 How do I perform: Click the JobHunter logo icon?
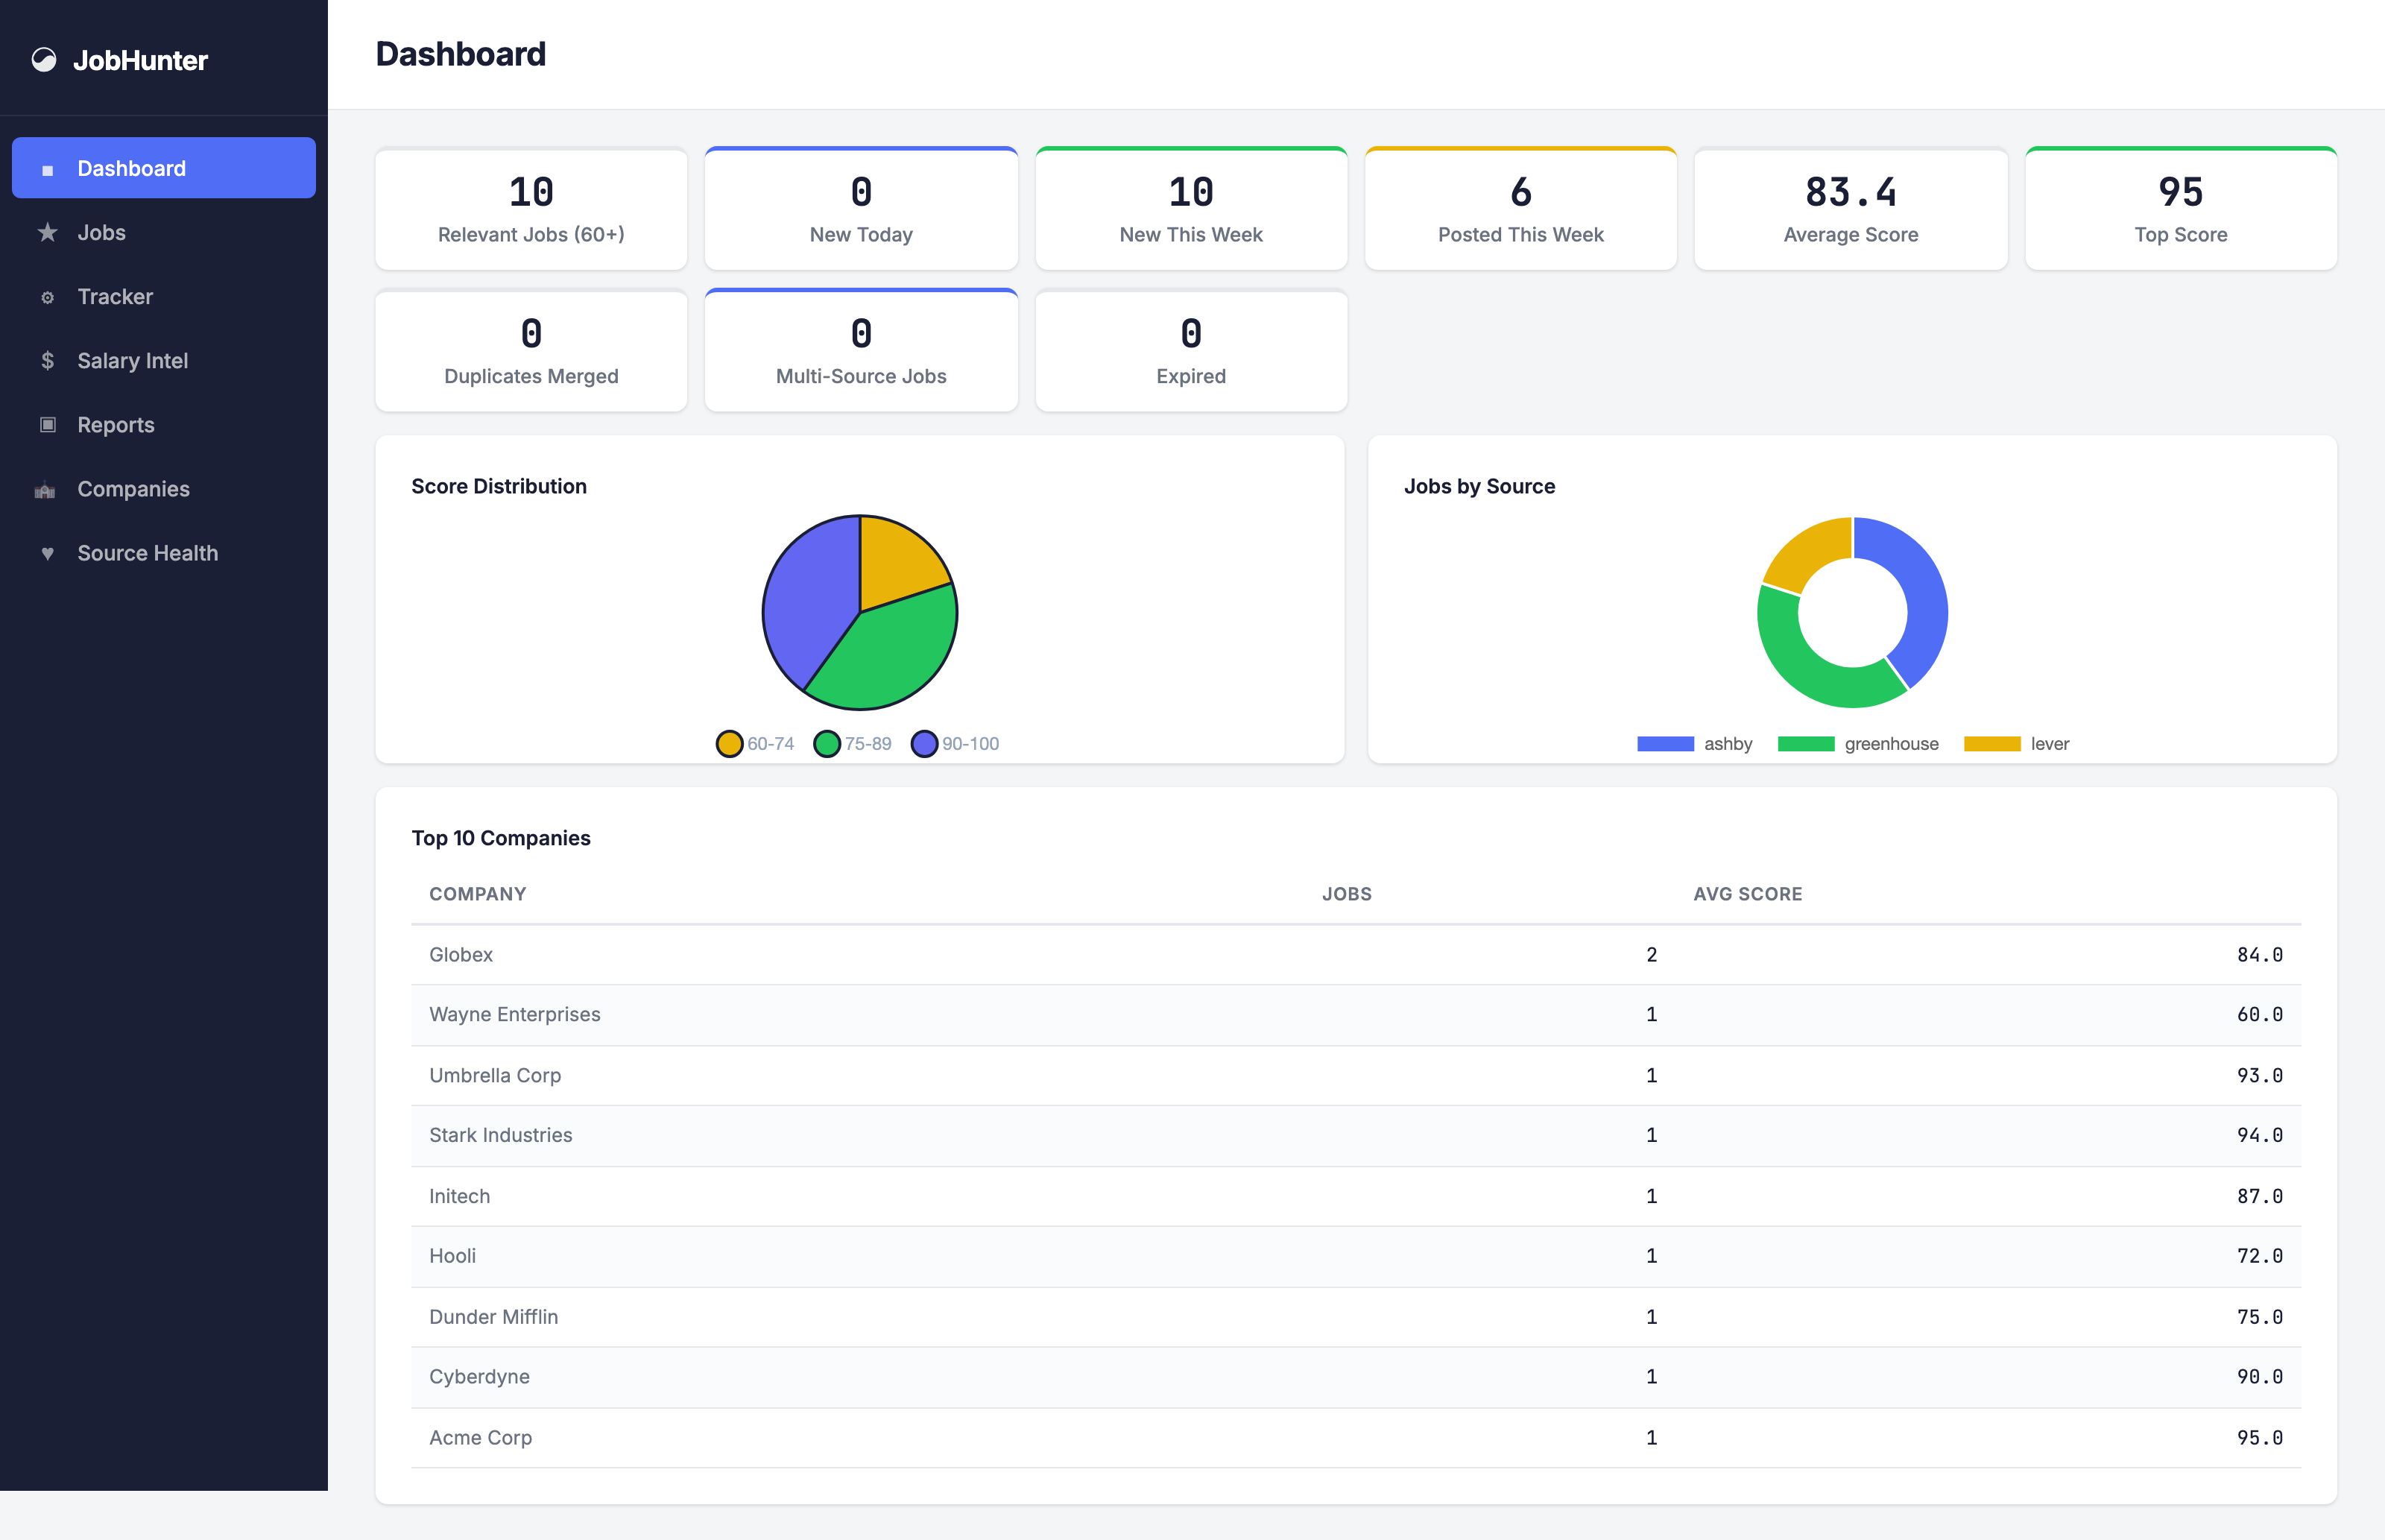(x=44, y=61)
